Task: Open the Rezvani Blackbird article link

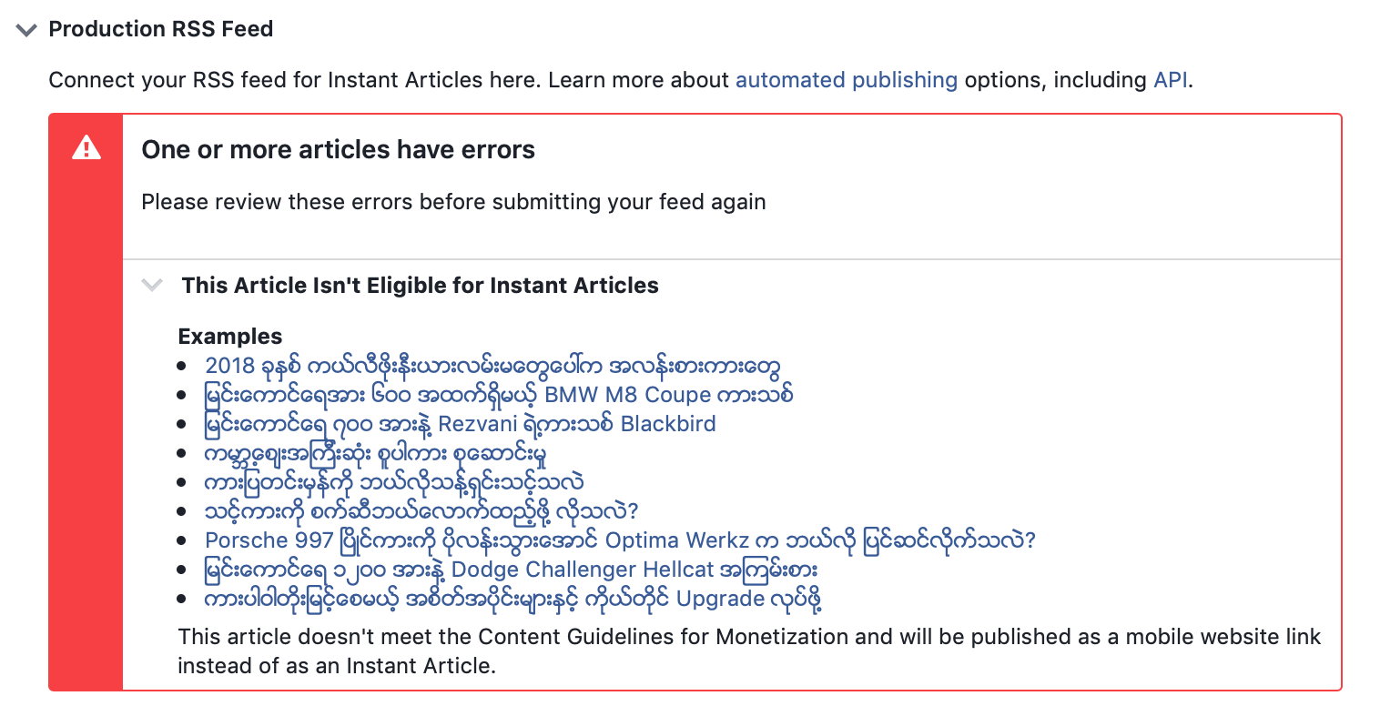Action: (460, 423)
